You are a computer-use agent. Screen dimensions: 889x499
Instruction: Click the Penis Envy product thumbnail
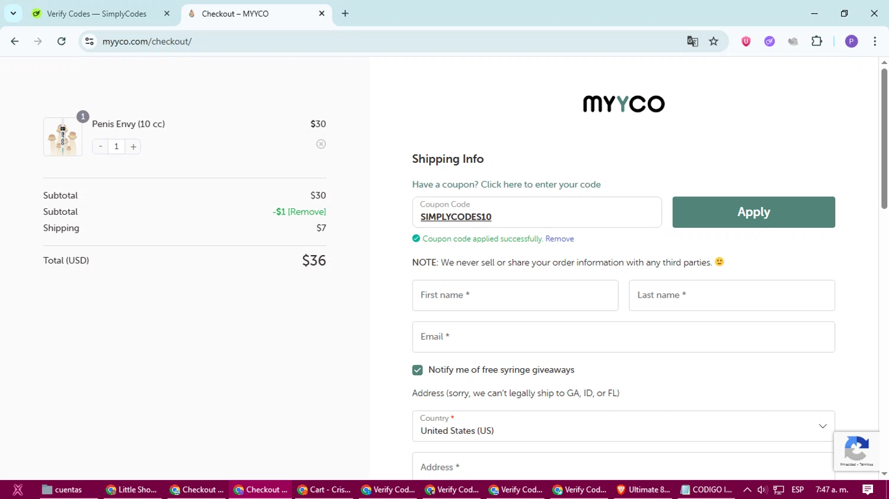[63, 137]
